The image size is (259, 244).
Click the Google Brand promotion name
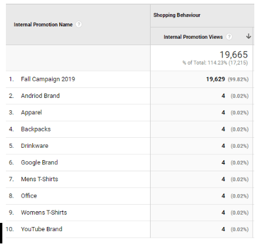(39, 162)
